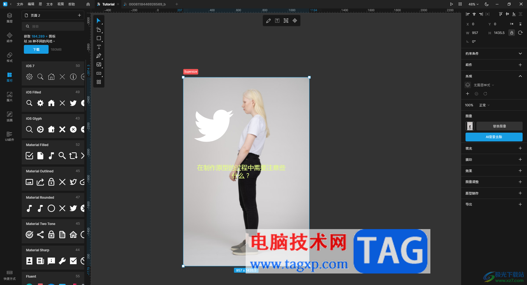Screen dimensions: 527x285
Task: Click the blue 下载 download button
Action: 36,49
